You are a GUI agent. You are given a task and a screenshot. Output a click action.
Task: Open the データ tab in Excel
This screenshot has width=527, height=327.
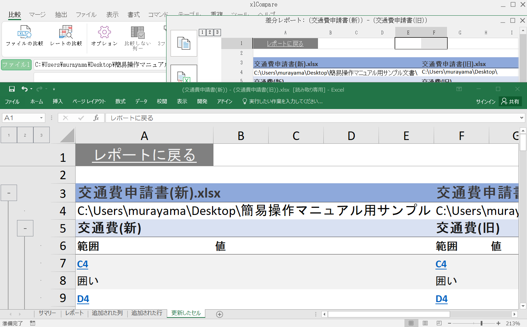pyautogui.click(x=141, y=102)
